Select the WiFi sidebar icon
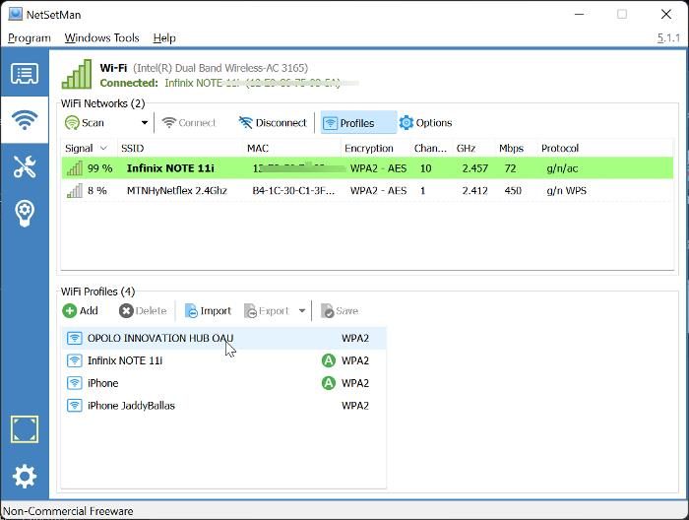Screen dimensions: 689x520 [x=25, y=120]
